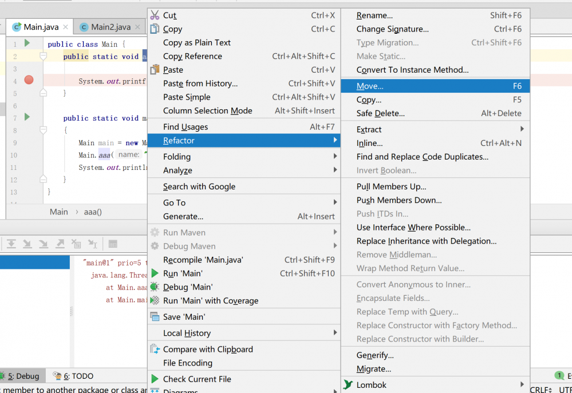Expand the Folding submenu

tap(179, 156)
